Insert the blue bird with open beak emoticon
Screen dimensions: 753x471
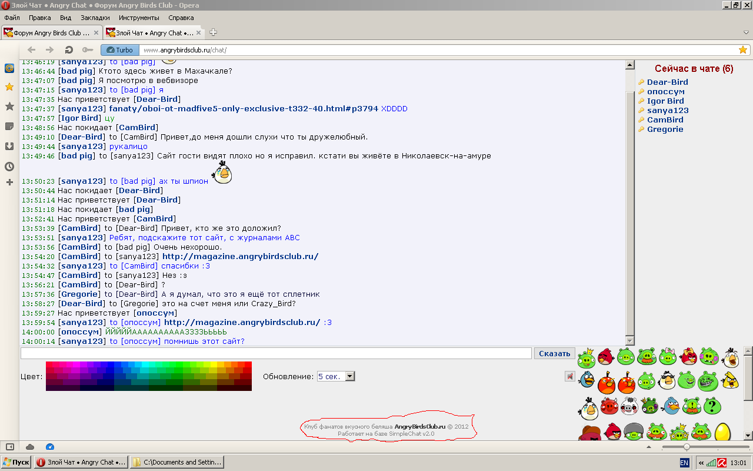coord(588,380)
